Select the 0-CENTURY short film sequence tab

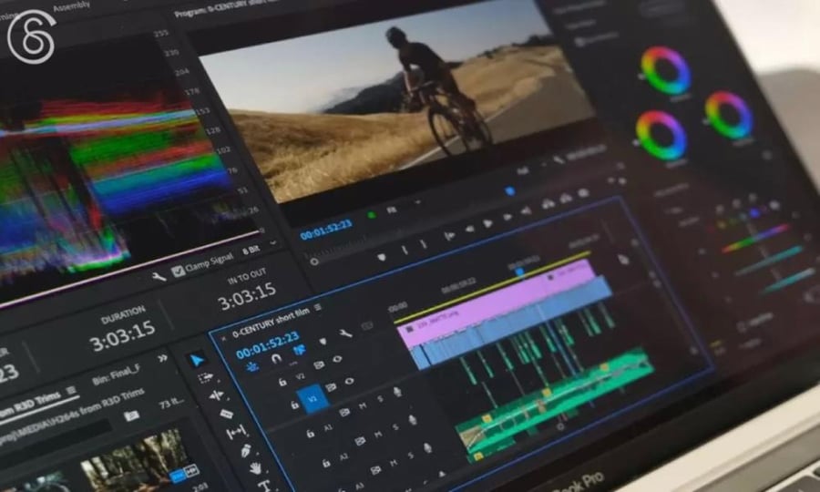point(271,323)
